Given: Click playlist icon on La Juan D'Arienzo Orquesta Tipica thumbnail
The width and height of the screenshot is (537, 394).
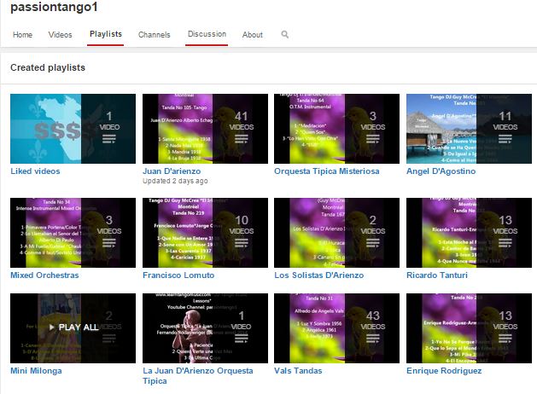Looking at the screenshot, I should (x=241, y=339).
